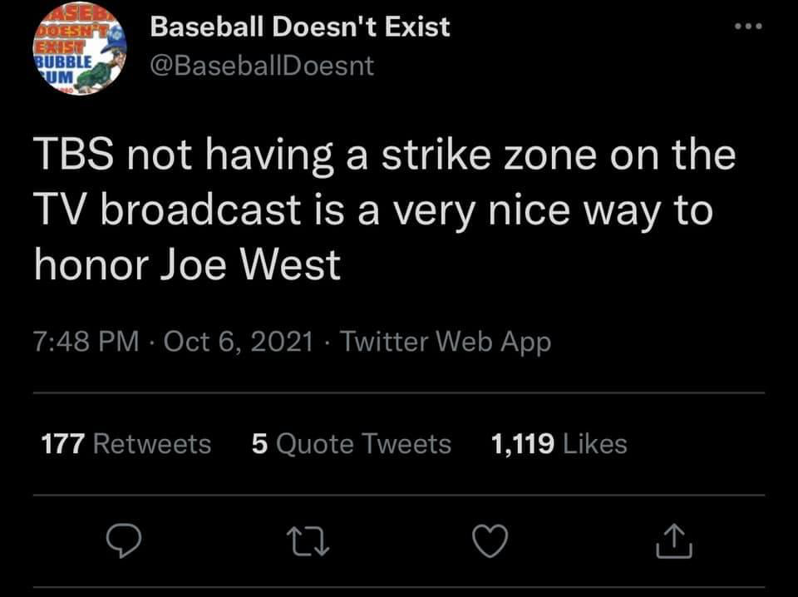The width and height of the screenshot is (798, 597).
Task: Open the Baseball Doesn't Exist profile avatar
Action: pyautogui.click(x=80, y=52)
